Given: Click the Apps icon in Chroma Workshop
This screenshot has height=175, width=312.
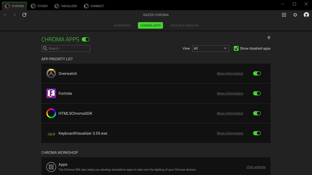Looking at the screenshot, I should (x=51, y=167).
